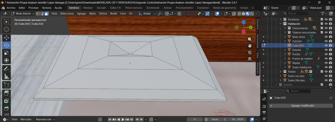Image resolution: width=335 pixels, height=122 pixels.
Task: Expand the Pocillo object row
Action: tap(285, 54)
